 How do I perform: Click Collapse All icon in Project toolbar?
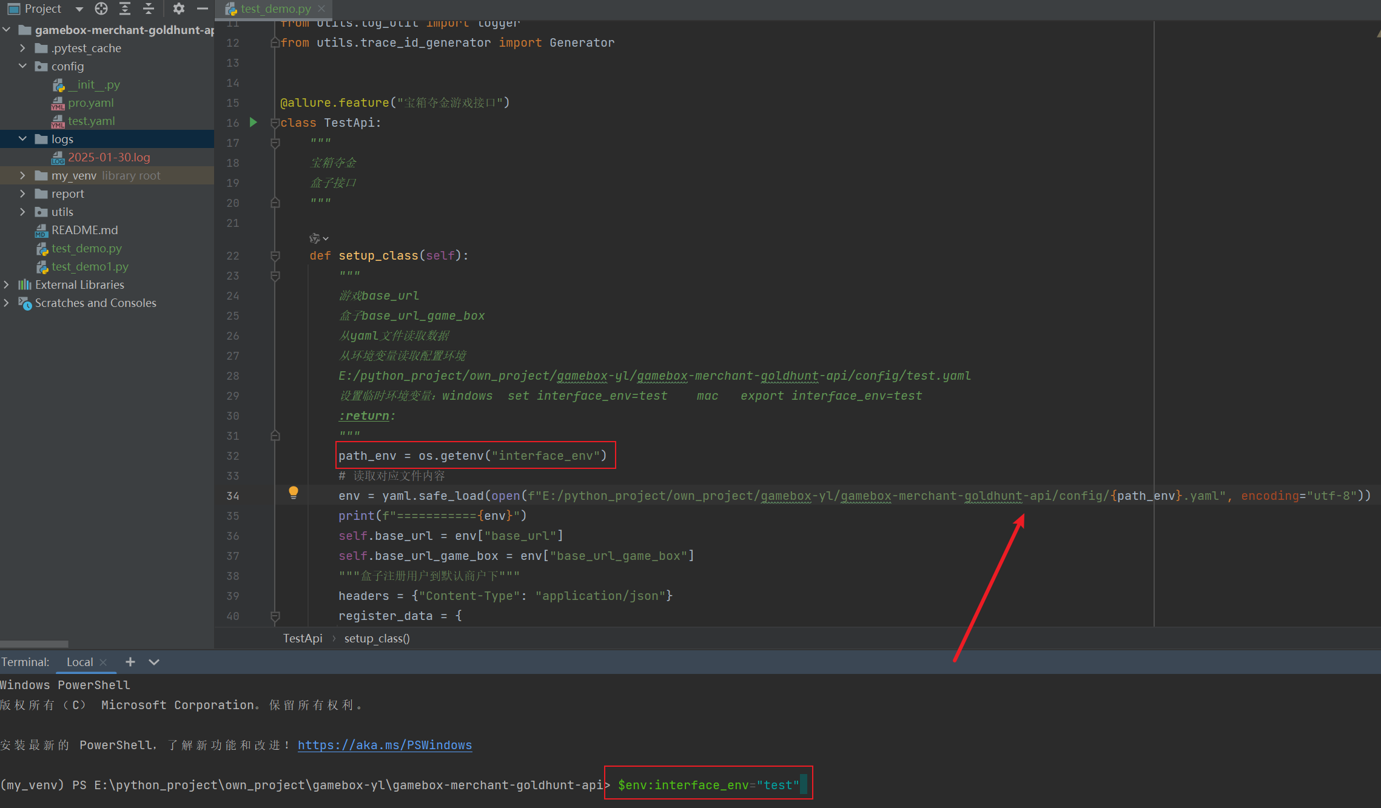coord(149,8)
